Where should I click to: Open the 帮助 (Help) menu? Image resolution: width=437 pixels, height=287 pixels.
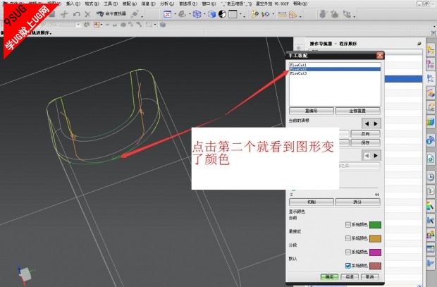pyautogui.click(x=300, y=4)
